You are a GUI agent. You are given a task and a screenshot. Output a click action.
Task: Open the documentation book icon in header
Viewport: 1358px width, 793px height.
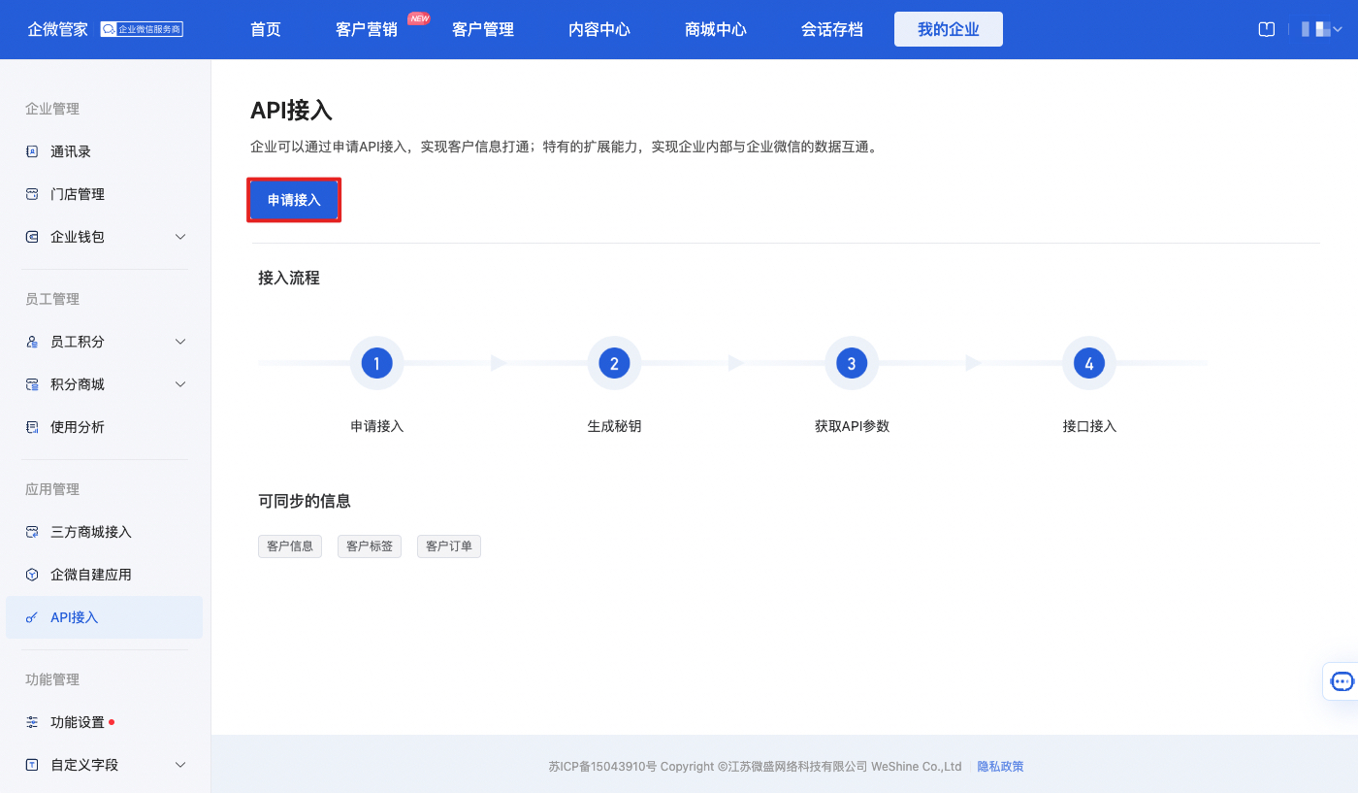tap(1266, 29)
